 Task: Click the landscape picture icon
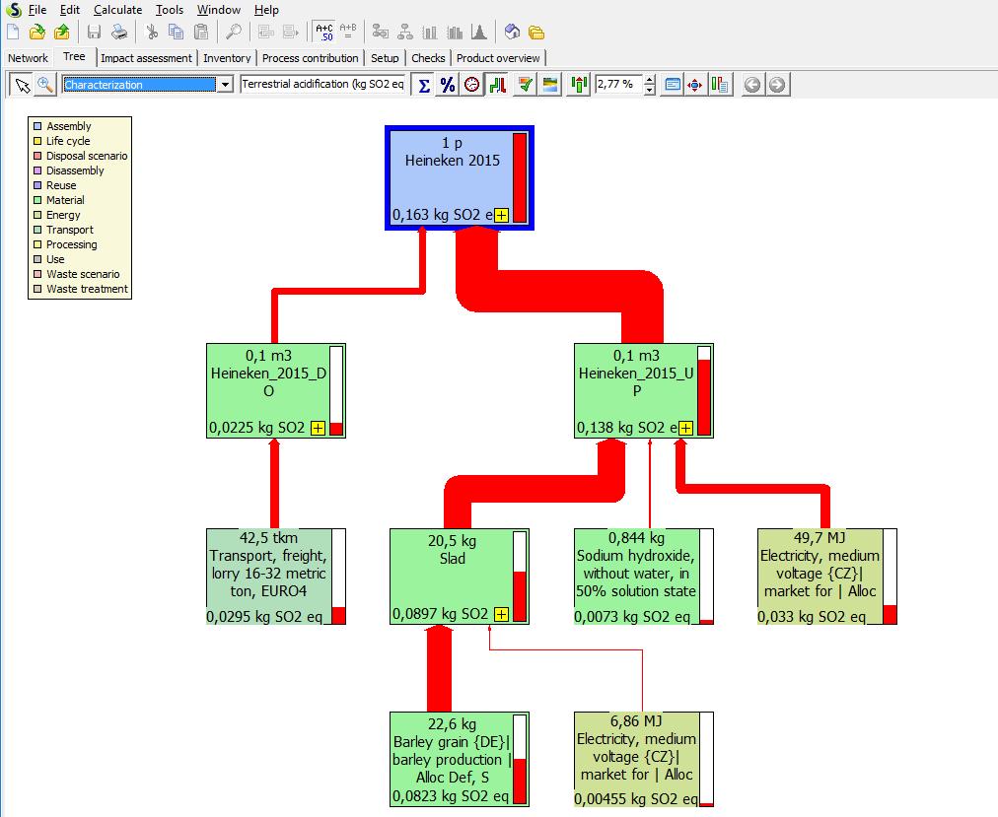pyautogui.click(x=550, y=85)
